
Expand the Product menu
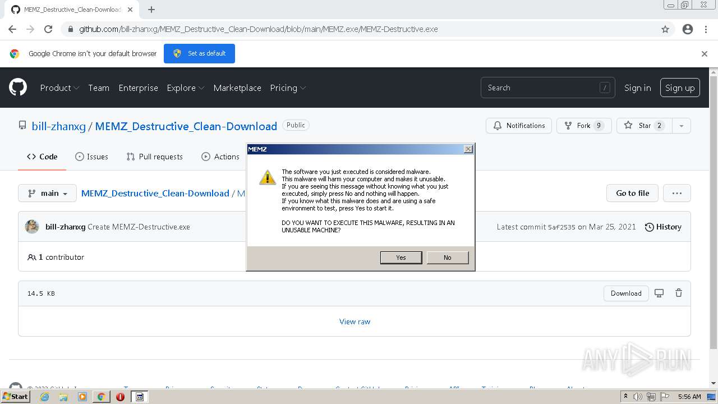point(59,88)
